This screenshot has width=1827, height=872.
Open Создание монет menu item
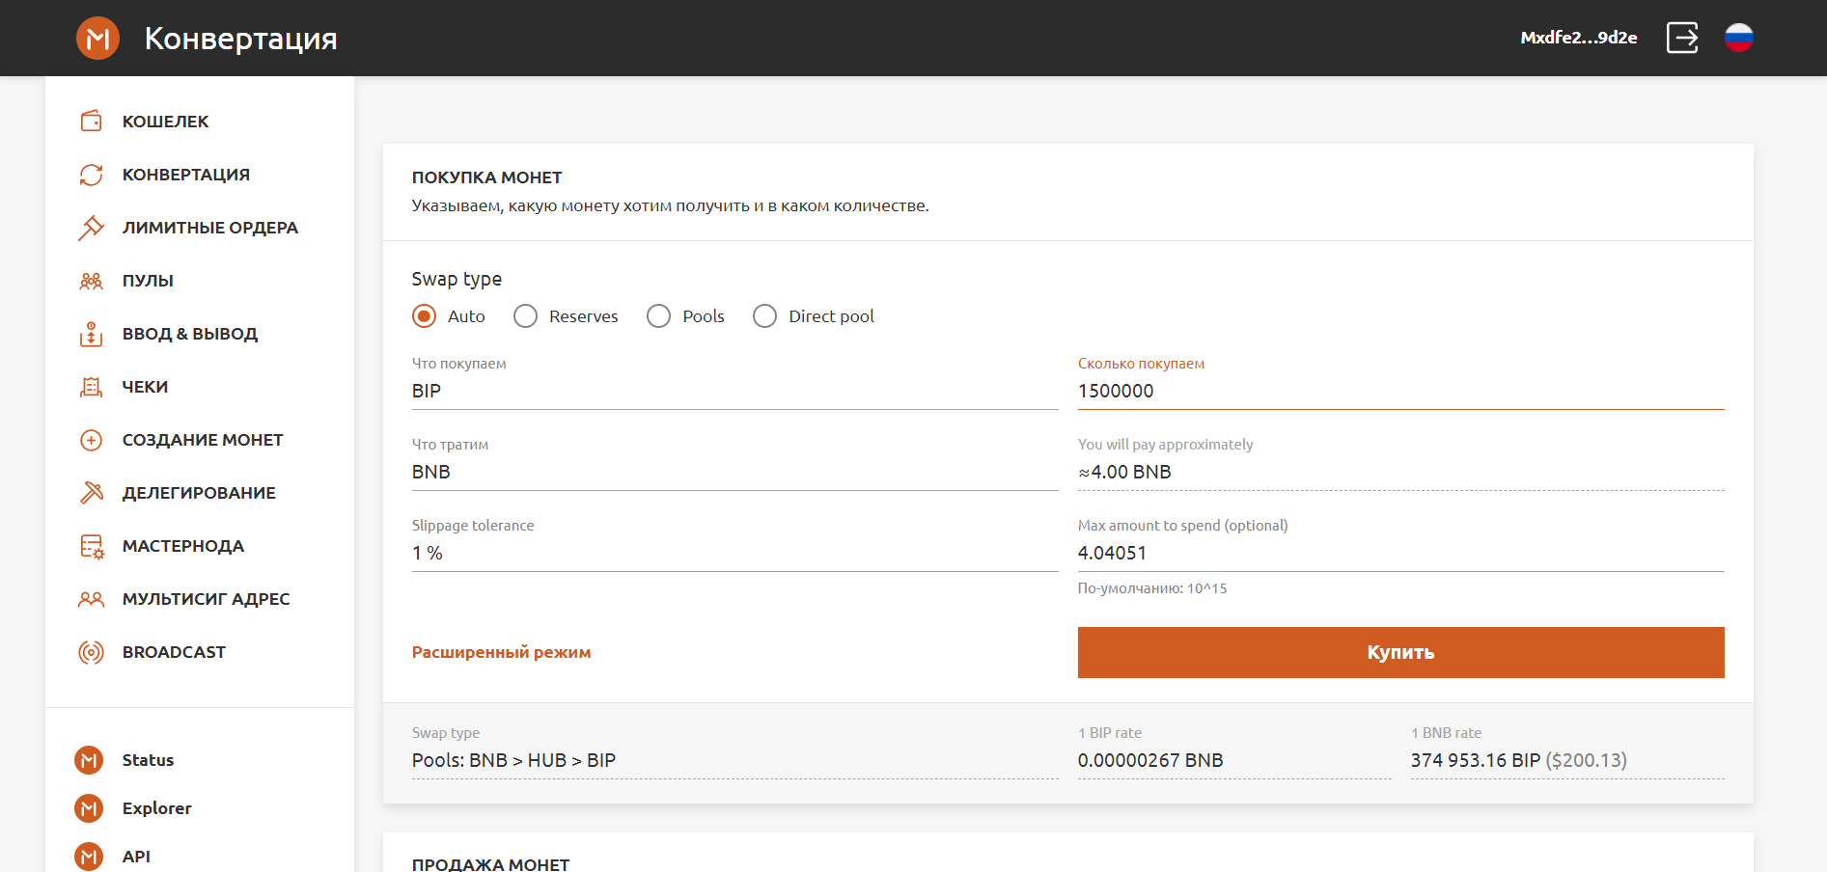(202, 440)
